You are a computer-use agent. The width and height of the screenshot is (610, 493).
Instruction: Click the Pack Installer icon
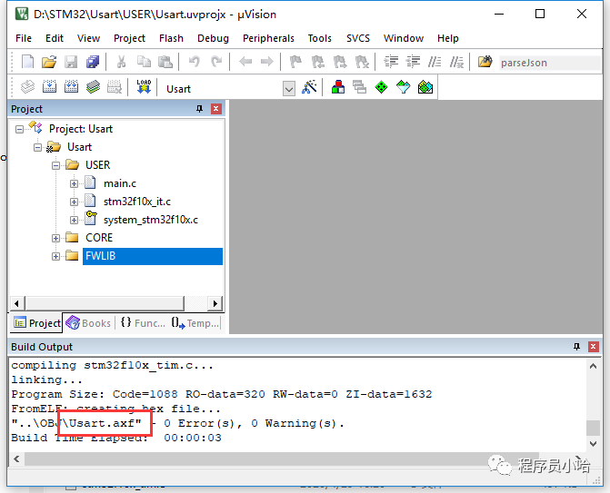click(425, 87)
